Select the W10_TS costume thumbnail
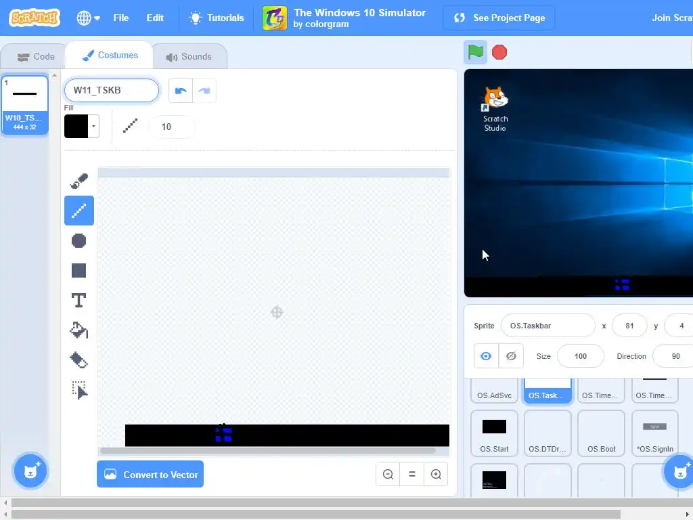This screenshot has height=520, width=693. point(25,105)
